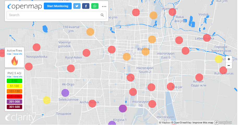Hide the PM2.5 AQI legend
238x125 pixels.
point(9,77)
